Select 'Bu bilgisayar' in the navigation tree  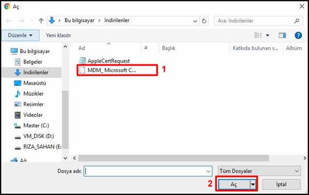point(35,51)
